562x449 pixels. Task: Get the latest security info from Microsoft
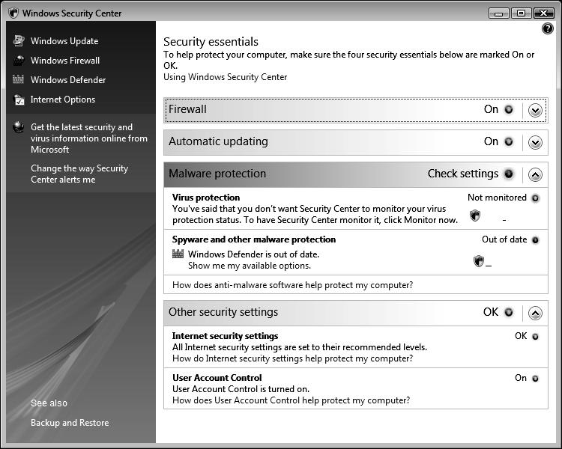(89, 138)
